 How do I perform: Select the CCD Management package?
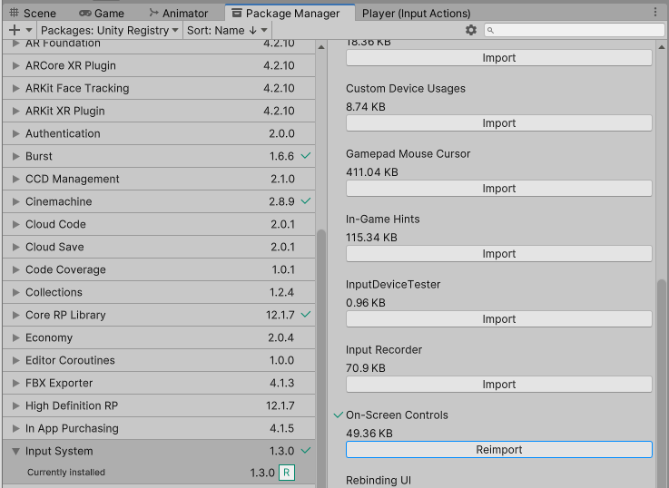click(159, 179)
